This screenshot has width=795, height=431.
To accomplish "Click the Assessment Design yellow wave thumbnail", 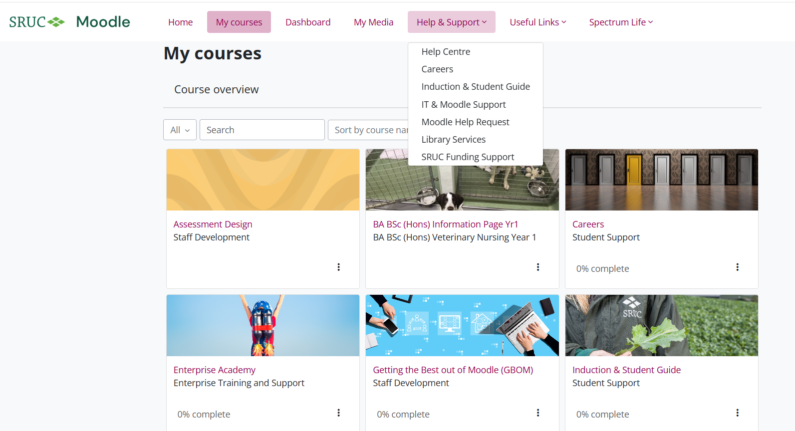I will click(263, 180).
